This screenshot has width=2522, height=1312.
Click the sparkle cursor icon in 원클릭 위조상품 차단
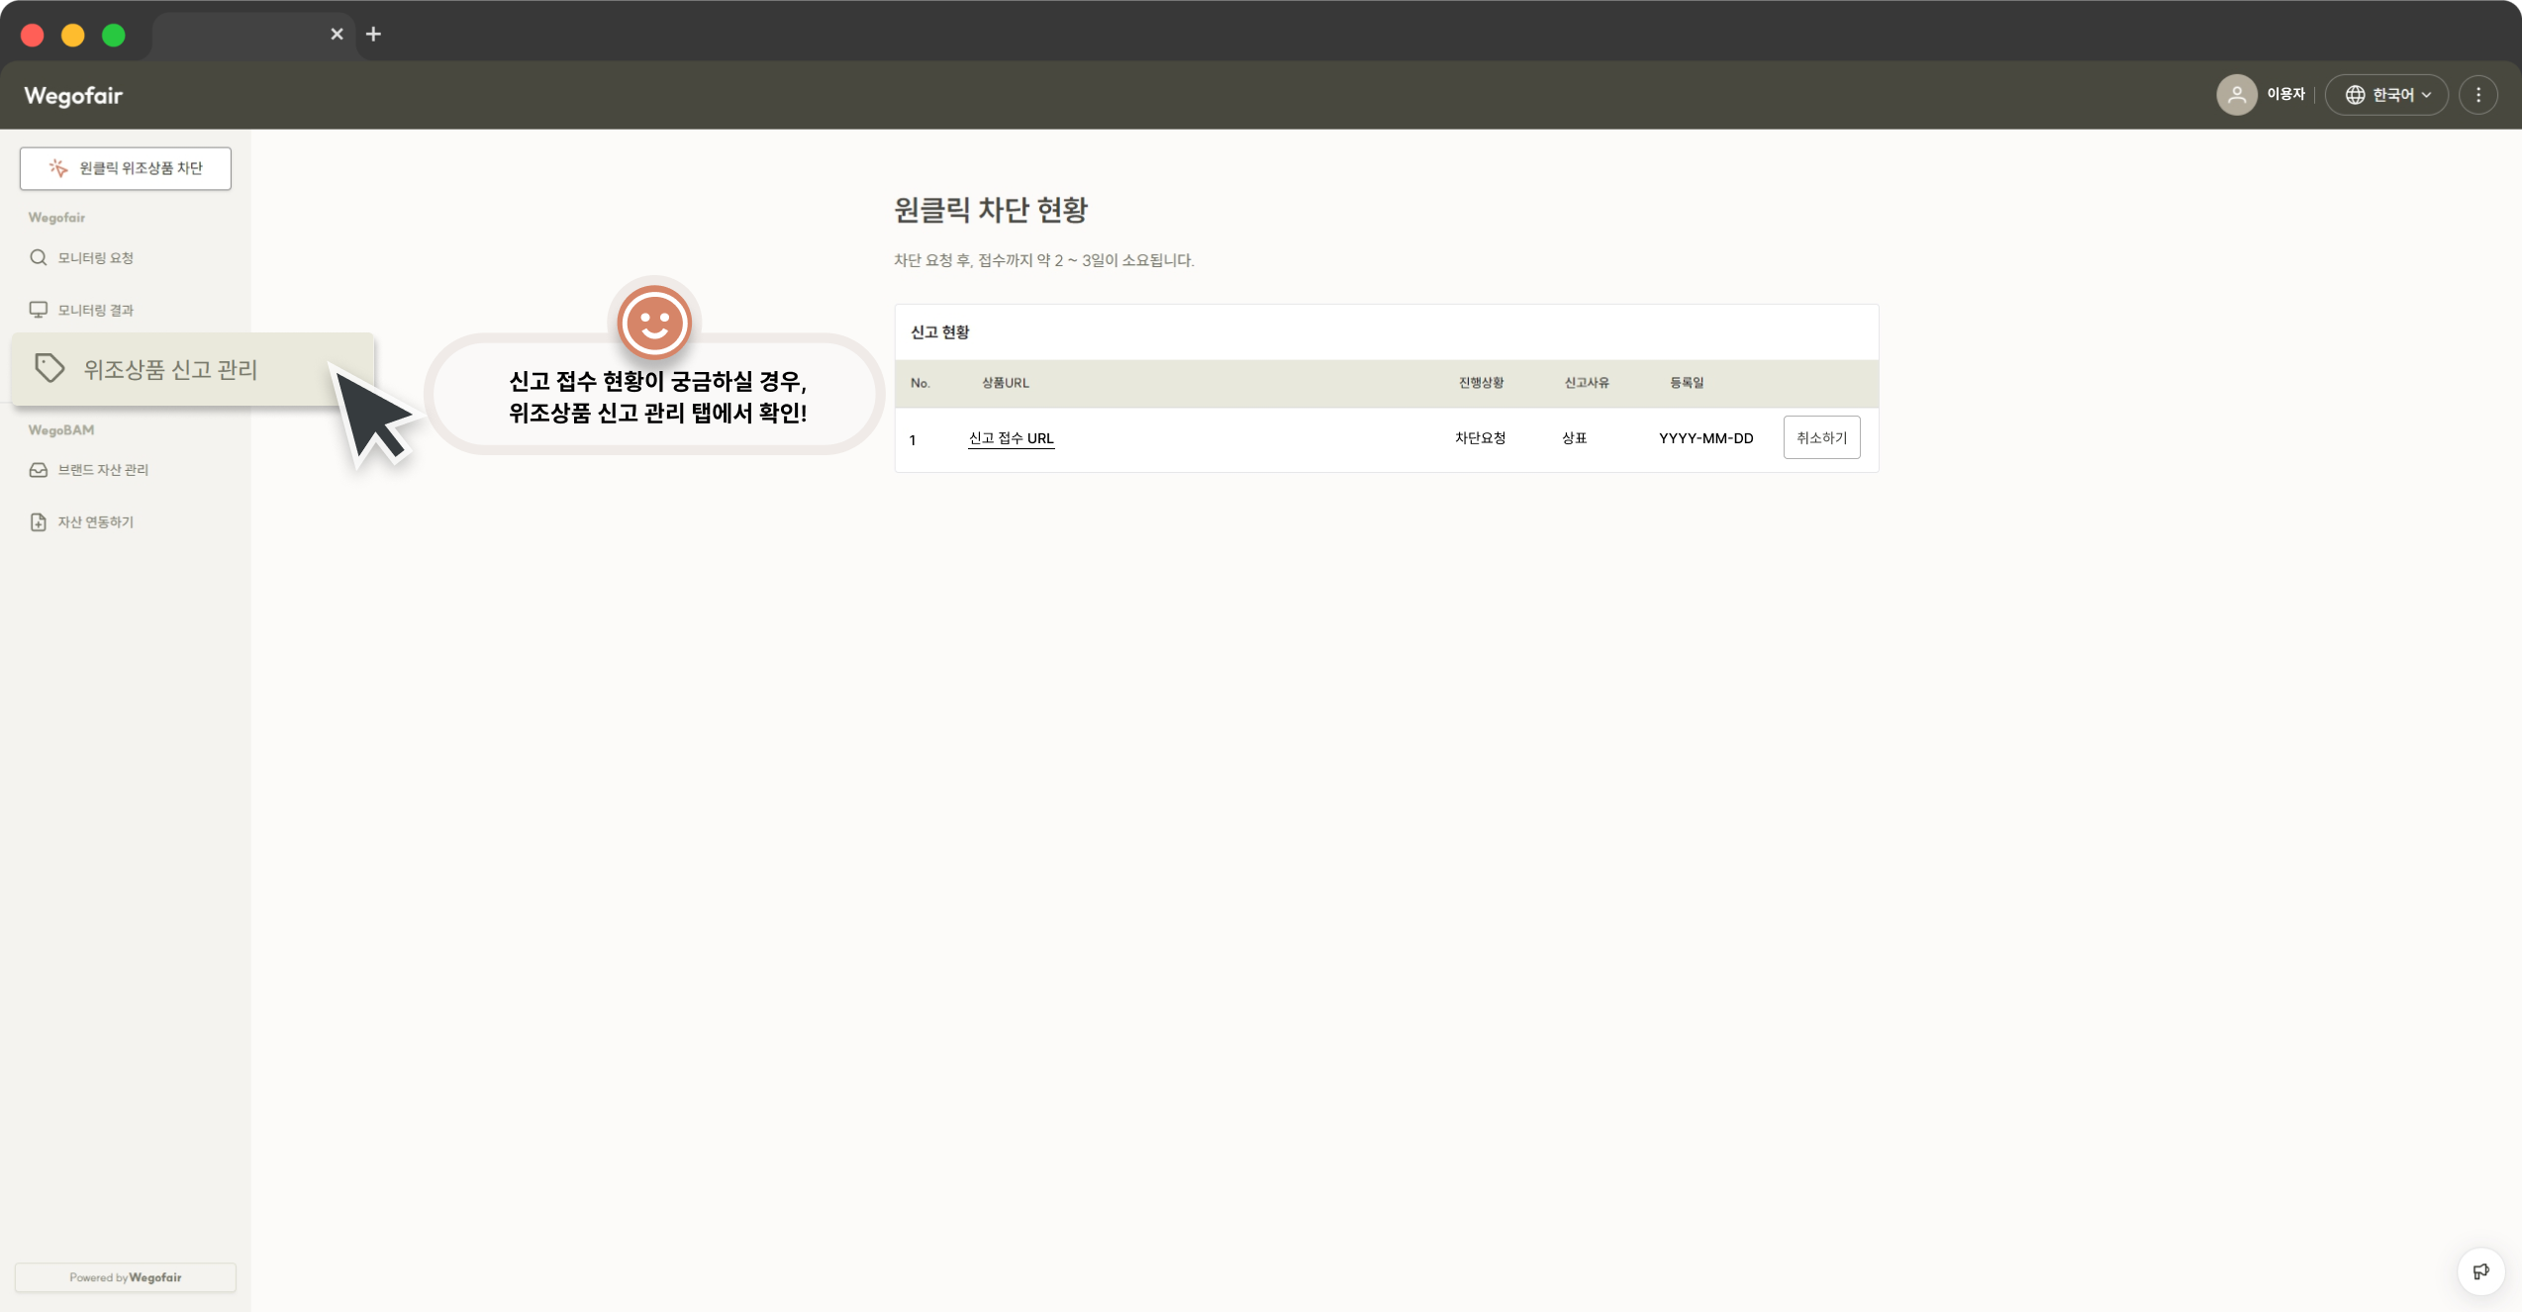58,168
